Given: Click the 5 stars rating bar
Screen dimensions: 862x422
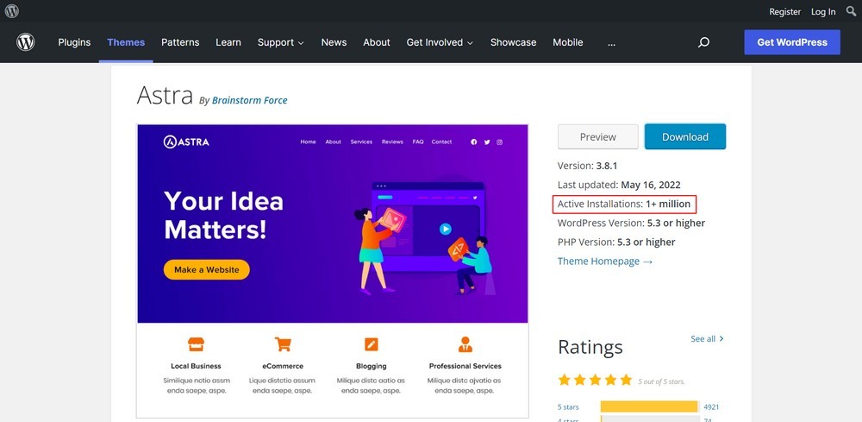Looking at the screenshot, I should pyautogui.click(x=648, y=406).
